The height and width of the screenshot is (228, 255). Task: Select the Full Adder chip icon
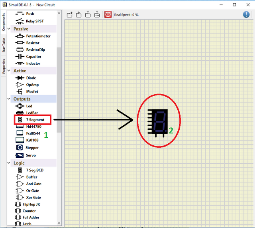18,217
